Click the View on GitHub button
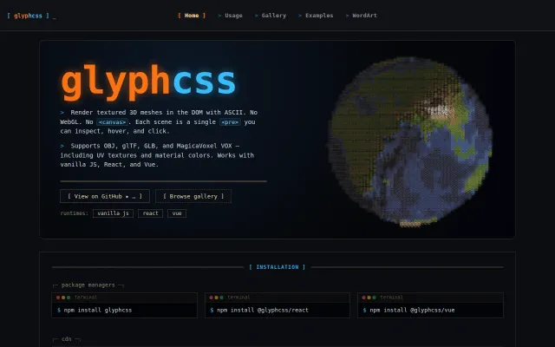This screenshot has width=555, height=347. pyautogui.click(x=105, y=196)
